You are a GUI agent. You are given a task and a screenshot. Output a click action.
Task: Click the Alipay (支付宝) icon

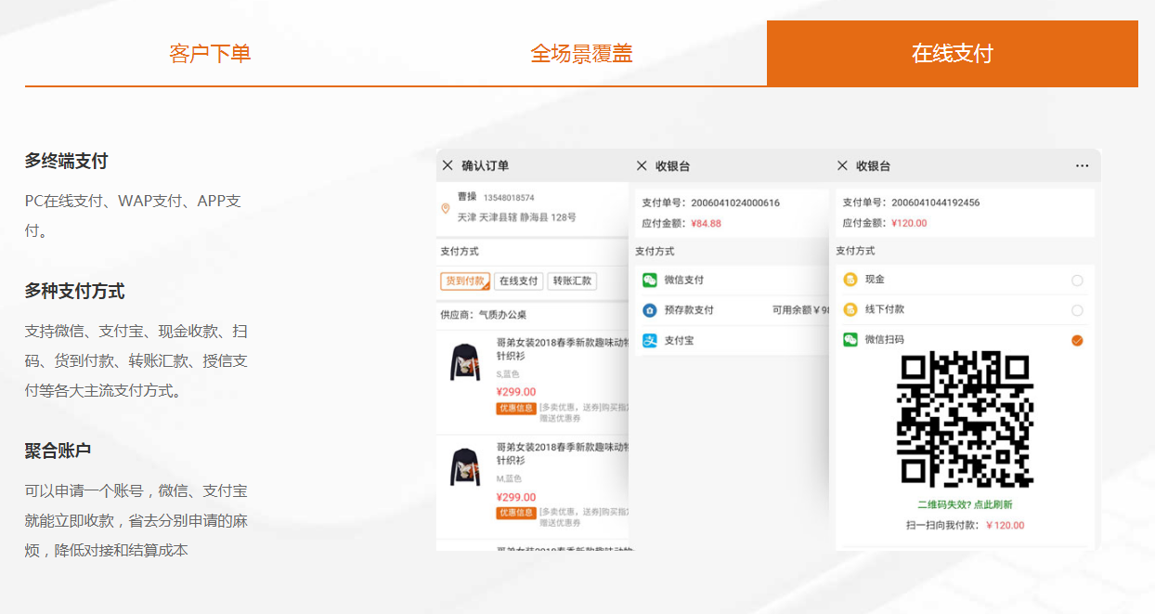click(650, 341)
